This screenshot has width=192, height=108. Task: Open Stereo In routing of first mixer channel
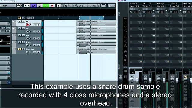click(133, 4)
